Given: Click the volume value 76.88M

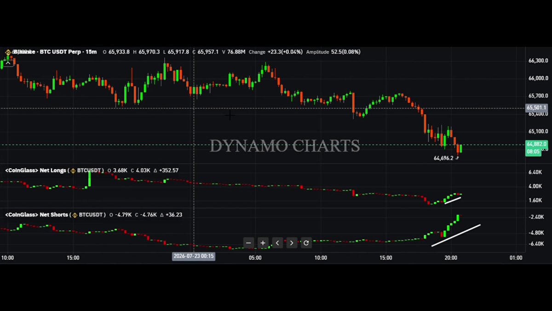Looking at the screenshot, I should coord(236,52).
